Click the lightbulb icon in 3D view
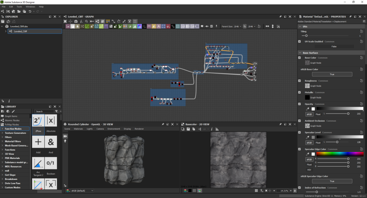This screenshot has height=198, width=367. 65,141
